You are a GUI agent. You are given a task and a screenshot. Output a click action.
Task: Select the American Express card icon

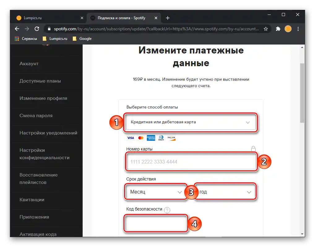[151, 138]
